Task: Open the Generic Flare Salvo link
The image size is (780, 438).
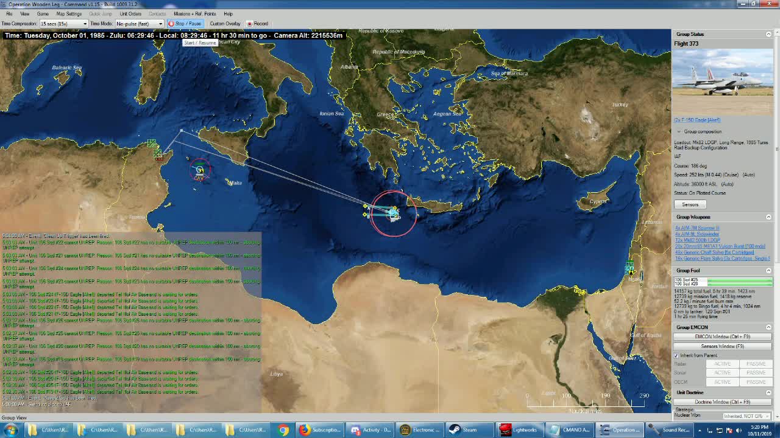Action: point(722,259)
